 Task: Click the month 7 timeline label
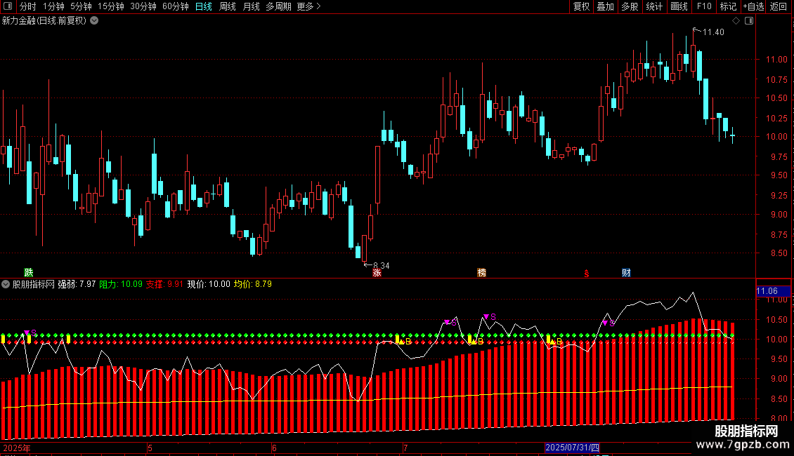click(x=405, y=448)
